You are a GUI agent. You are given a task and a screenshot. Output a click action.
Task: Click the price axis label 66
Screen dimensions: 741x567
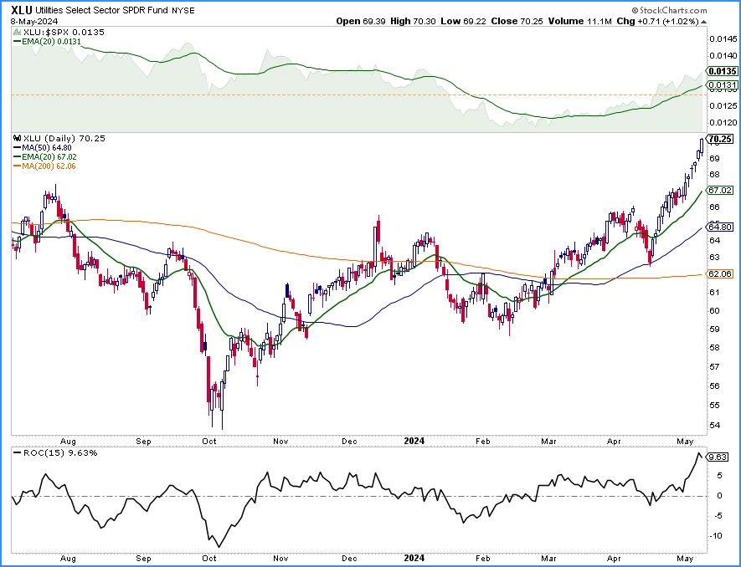click(714, 207)
